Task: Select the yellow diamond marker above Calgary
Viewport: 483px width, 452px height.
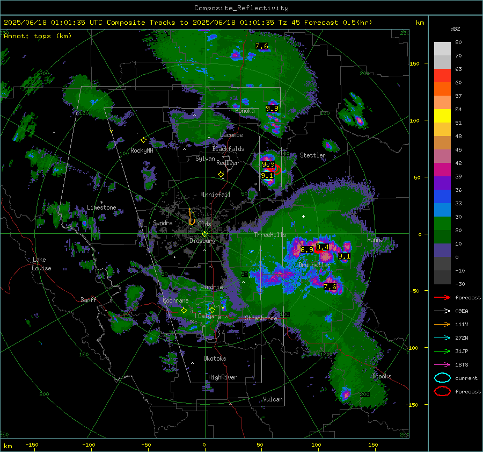Action: (x=212, y=310)
